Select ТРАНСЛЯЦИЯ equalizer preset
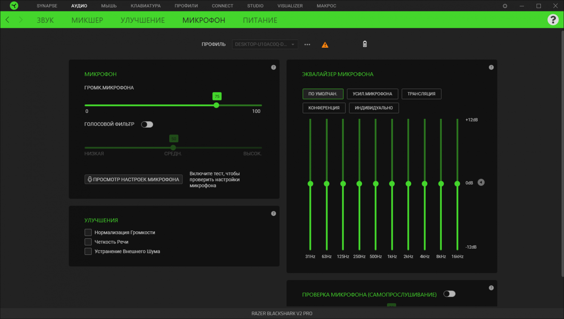Screen dimensions: 564x319 [x=422, y=94]
